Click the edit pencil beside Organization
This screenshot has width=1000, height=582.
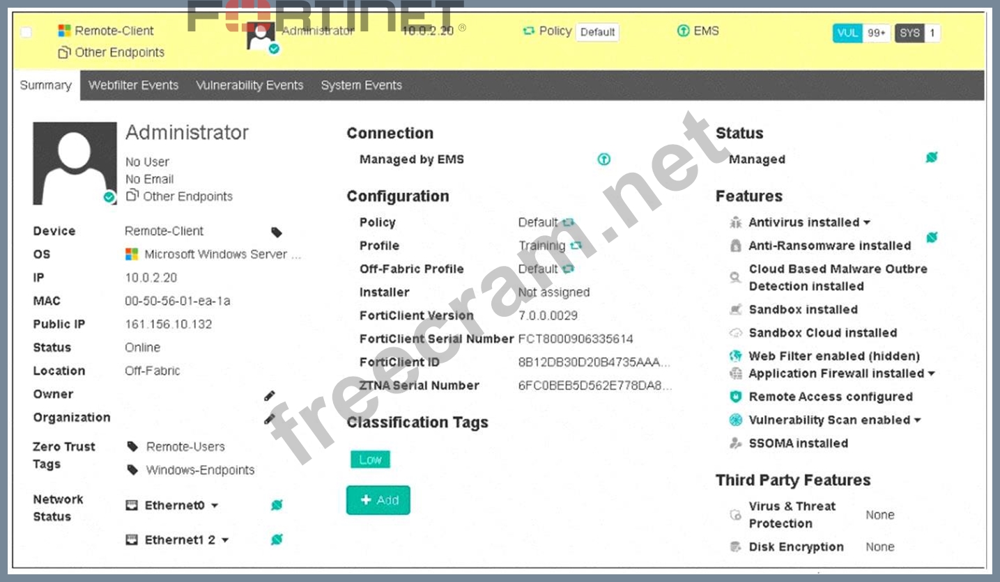(x=270, y=419)
